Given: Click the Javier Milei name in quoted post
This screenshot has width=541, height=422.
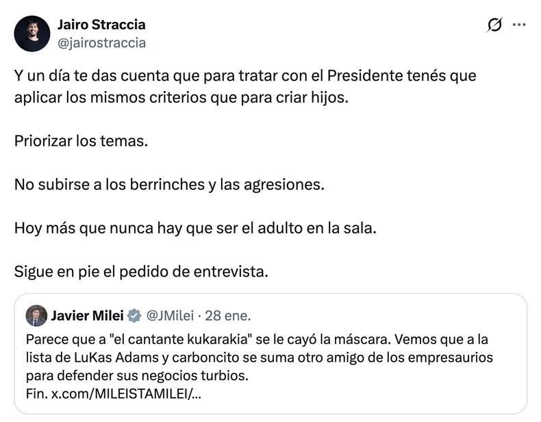Looking at the screenshot, I should (x=86, y=316).
